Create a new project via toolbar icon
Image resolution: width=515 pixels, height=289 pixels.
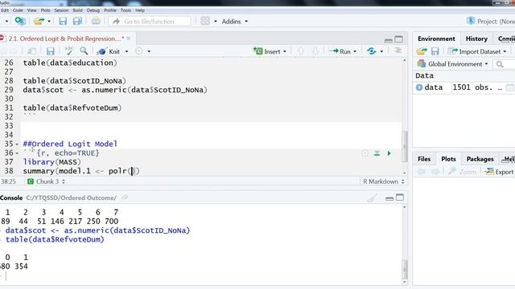tap(19, 22)
